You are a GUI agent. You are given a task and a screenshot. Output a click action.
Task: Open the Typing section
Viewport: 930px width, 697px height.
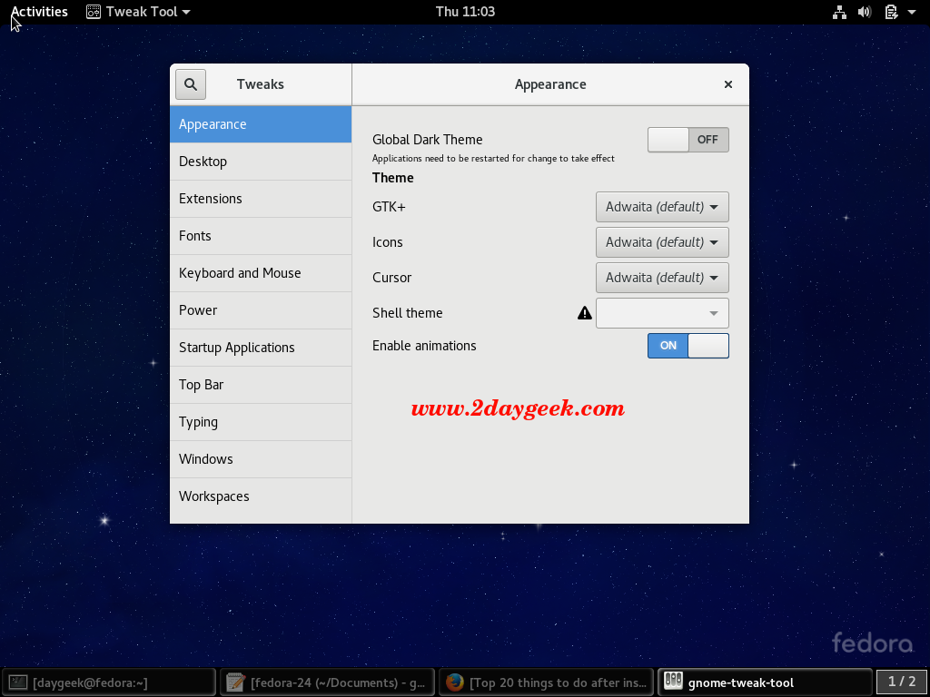(x=261, y=422)
